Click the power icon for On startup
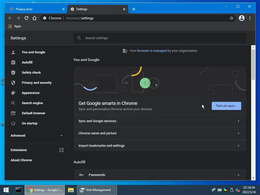Image resolution: width=260 pixels, height=195 pixels. pyautogui.click(x=13, y=123)
